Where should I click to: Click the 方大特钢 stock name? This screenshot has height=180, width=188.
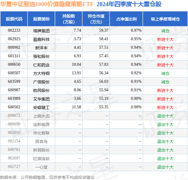pos(41,73)
